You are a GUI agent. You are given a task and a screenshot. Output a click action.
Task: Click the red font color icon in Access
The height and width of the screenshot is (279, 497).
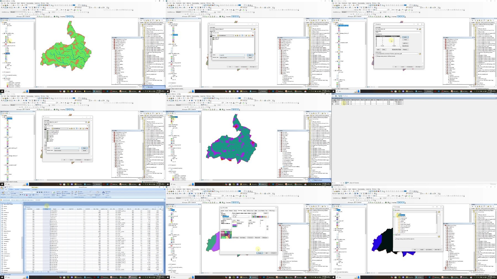point(27,195)
